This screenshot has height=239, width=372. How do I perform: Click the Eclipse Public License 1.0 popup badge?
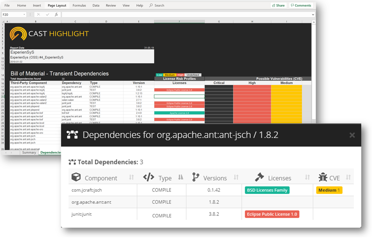[272, 214]
